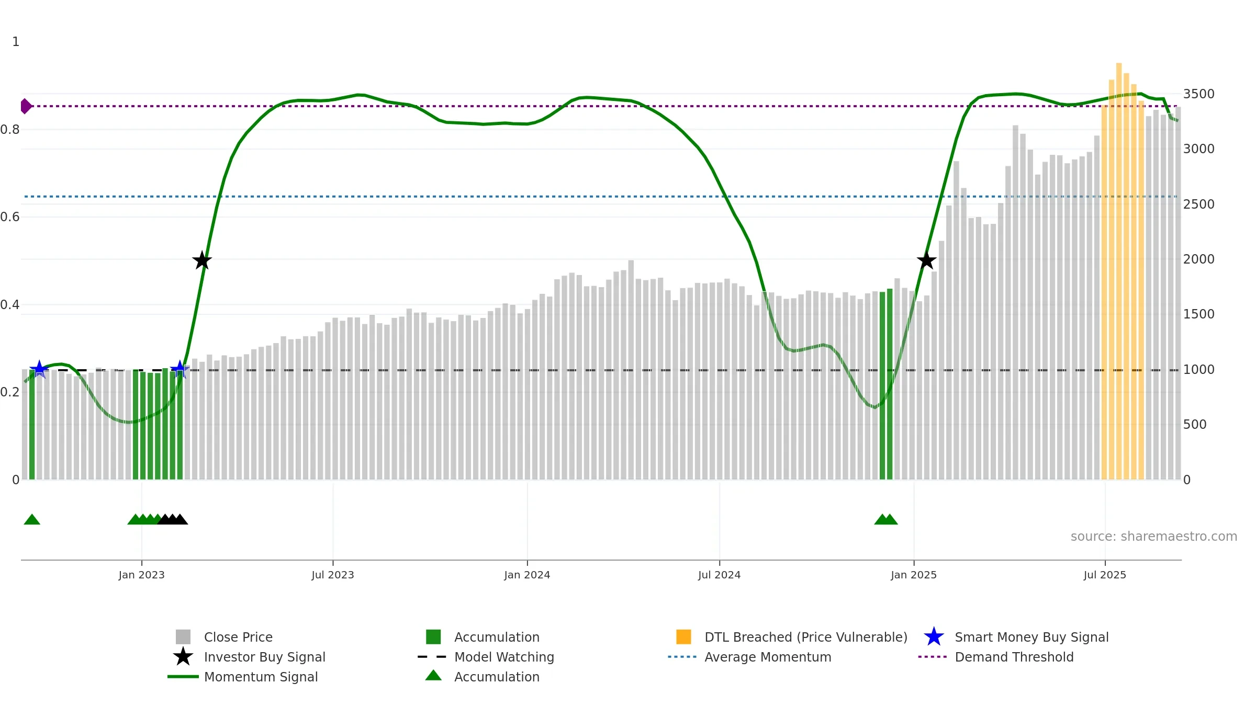The width and height of the screenshot is (1256, 706).
Task: Click the sharemaestro.com source text
Action: click(x=1153, y=536)
